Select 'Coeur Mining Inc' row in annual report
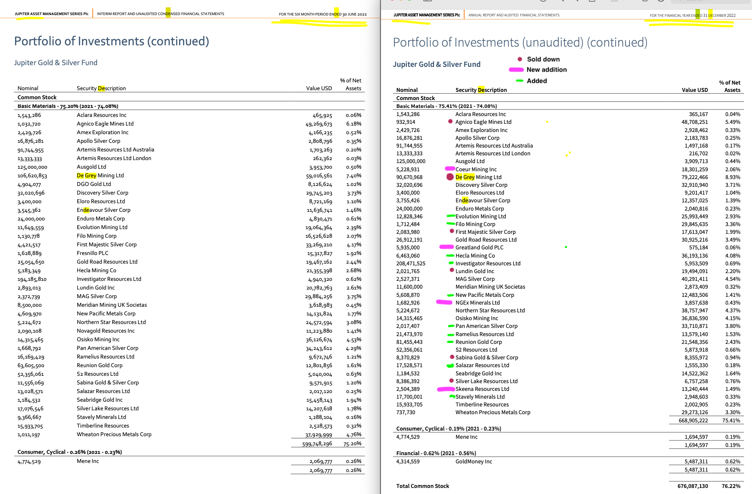This screenshot has width=752, height=494. point(568,170)
